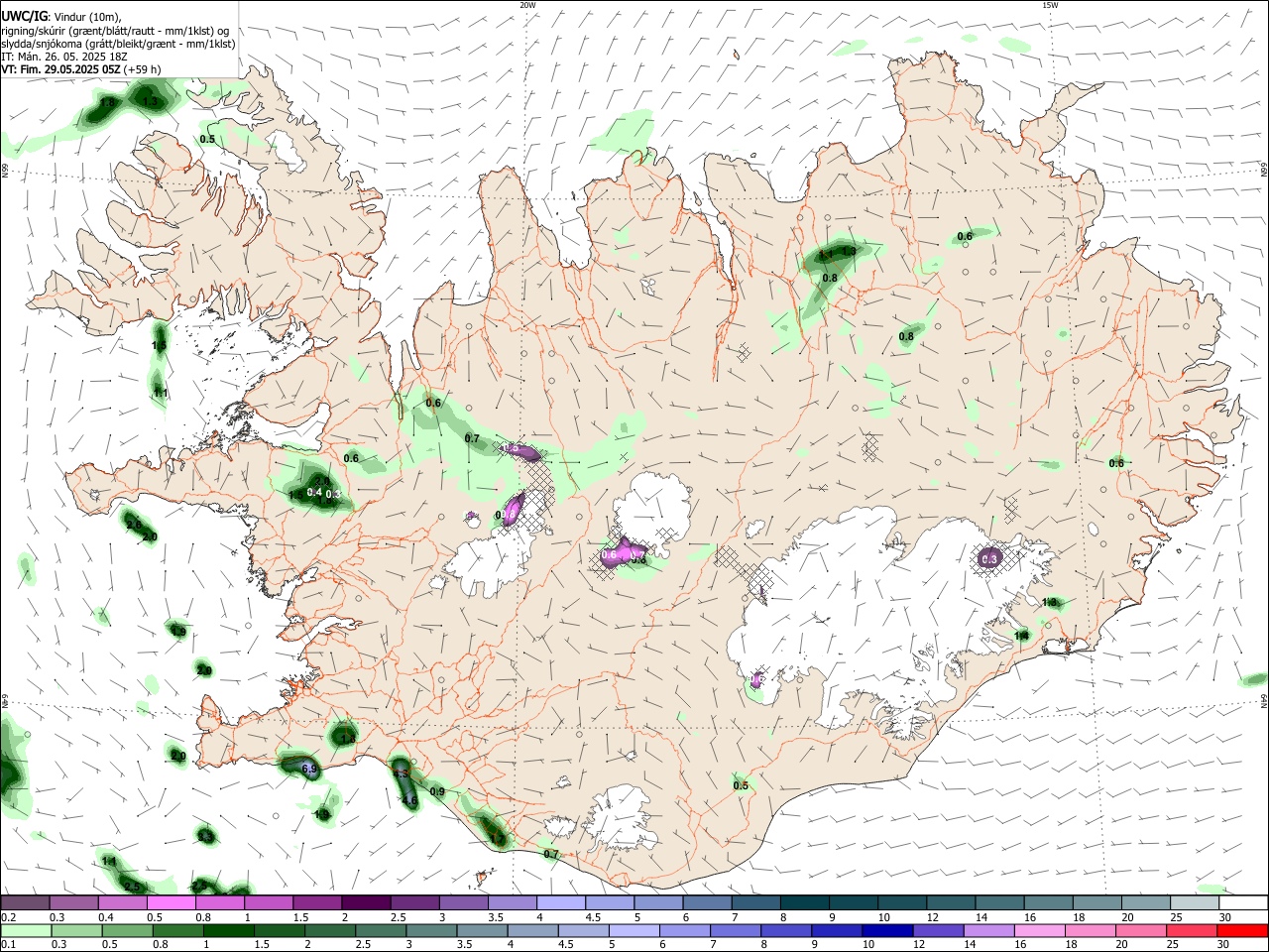The width and height of the screenshot is (1269, 952).
Task: Select the snow legend swatch between 0.5 and 0.8
Action: point(172,903)
